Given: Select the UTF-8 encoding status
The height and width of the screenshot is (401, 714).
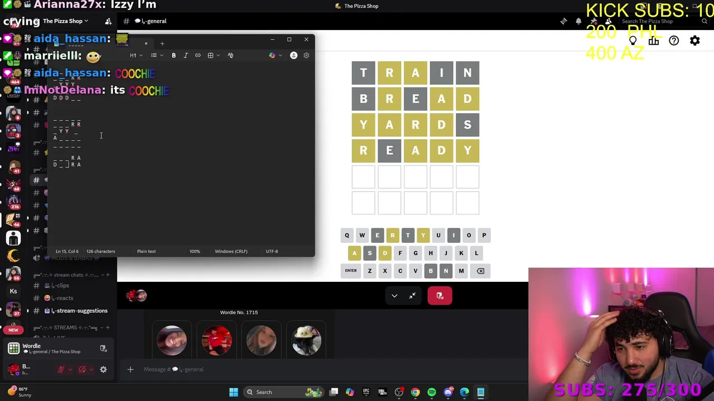Looking at the screenshot, I should click(272, 251).
